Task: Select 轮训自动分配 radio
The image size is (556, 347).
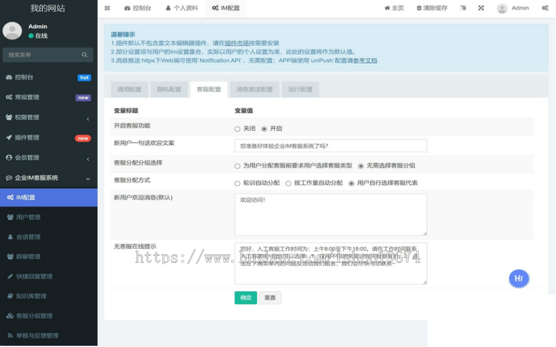Action: point(237,183)
